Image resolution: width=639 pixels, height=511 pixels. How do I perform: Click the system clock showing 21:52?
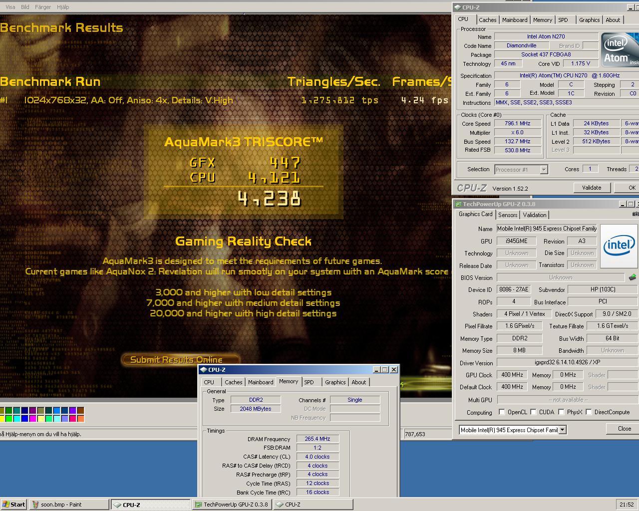pyautogui.click(x=626, y=505)
